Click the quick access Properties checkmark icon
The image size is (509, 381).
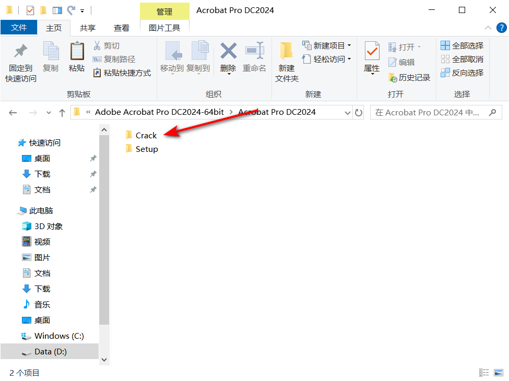tap(30, 11)
